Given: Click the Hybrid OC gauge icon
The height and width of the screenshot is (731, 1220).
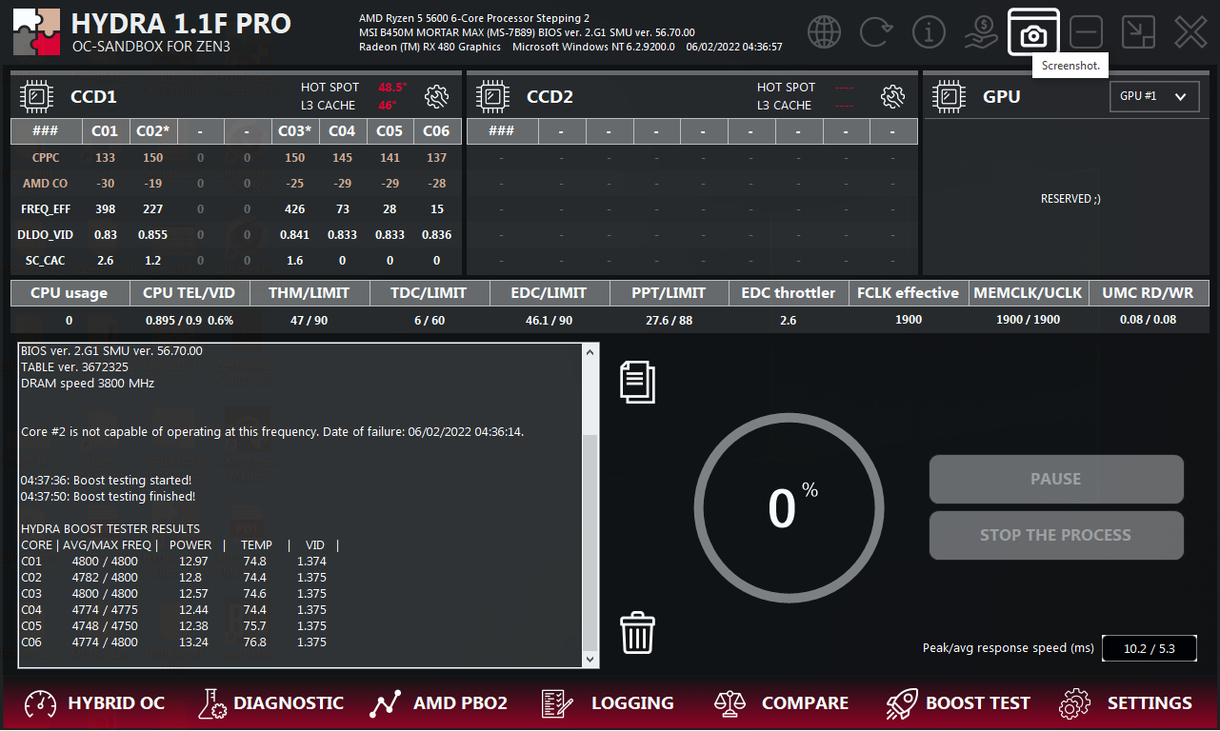Looking at the screenshot, I should pos(41,703).
